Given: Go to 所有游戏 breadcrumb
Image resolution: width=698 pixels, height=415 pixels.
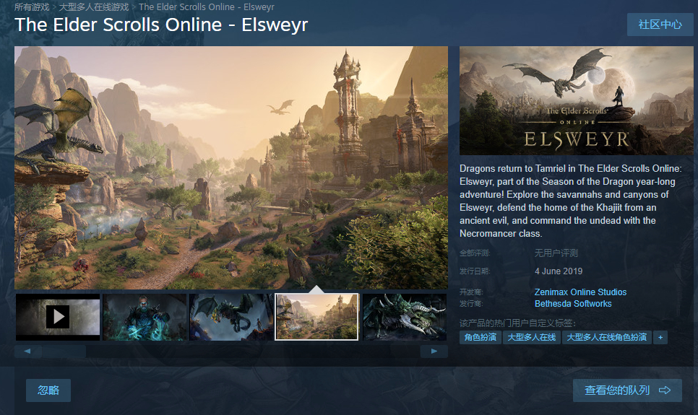Looking at the screenshot, I should [32, 7].
